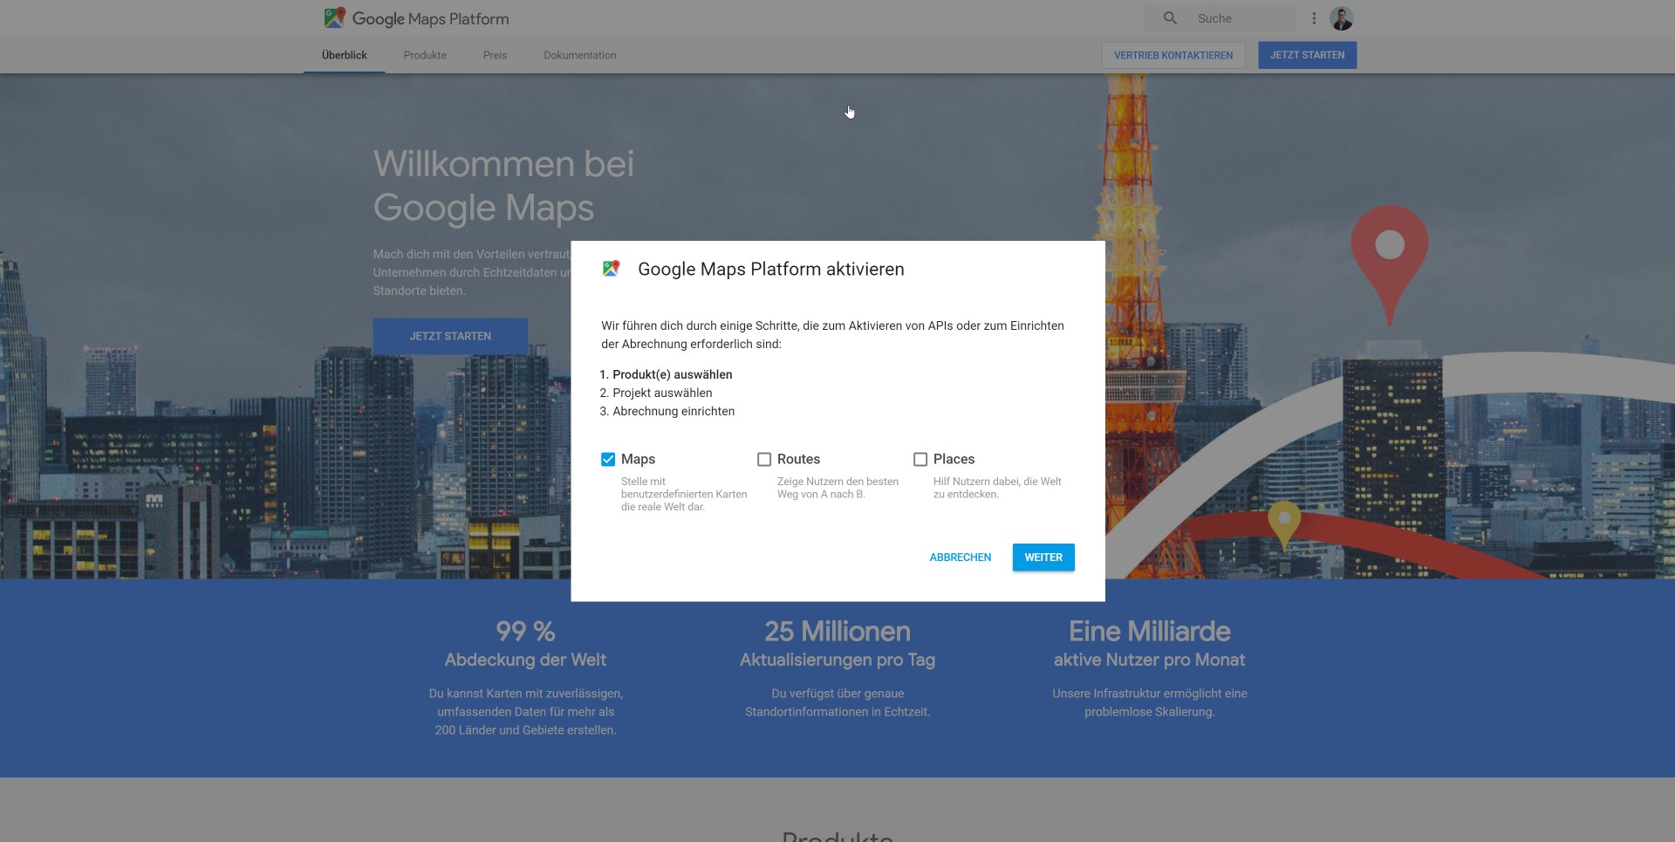Click the step '2. Projekt auswählen'
Image resolution: width=1675 pixels, height=842 pixels.
[656, 393]
